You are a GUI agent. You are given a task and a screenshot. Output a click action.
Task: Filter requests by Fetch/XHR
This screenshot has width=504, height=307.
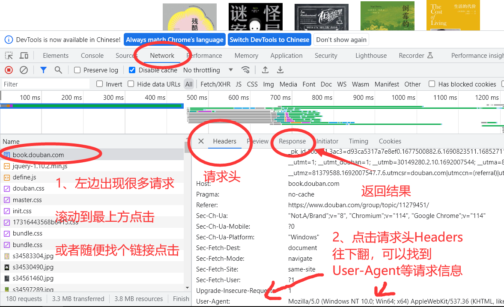click(x=215, y=84)
